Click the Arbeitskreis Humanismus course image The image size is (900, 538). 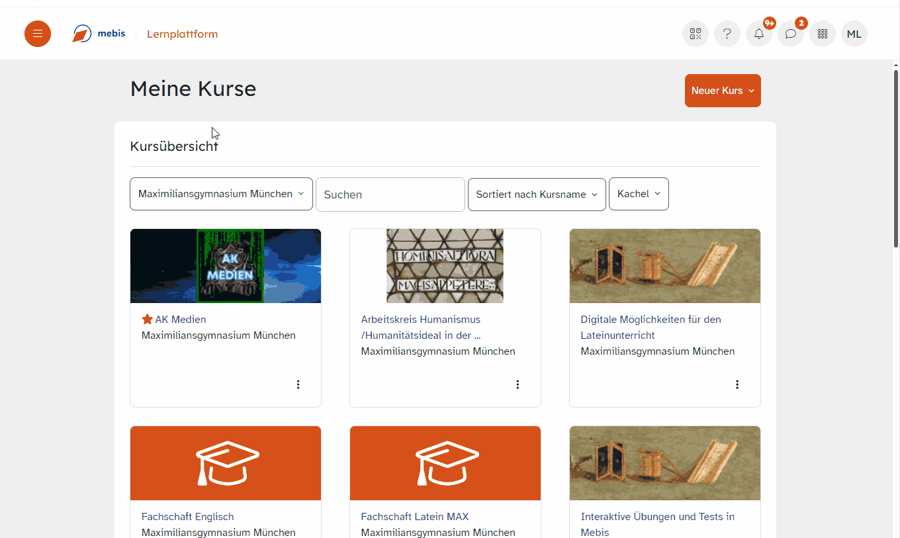coord(445,266)
